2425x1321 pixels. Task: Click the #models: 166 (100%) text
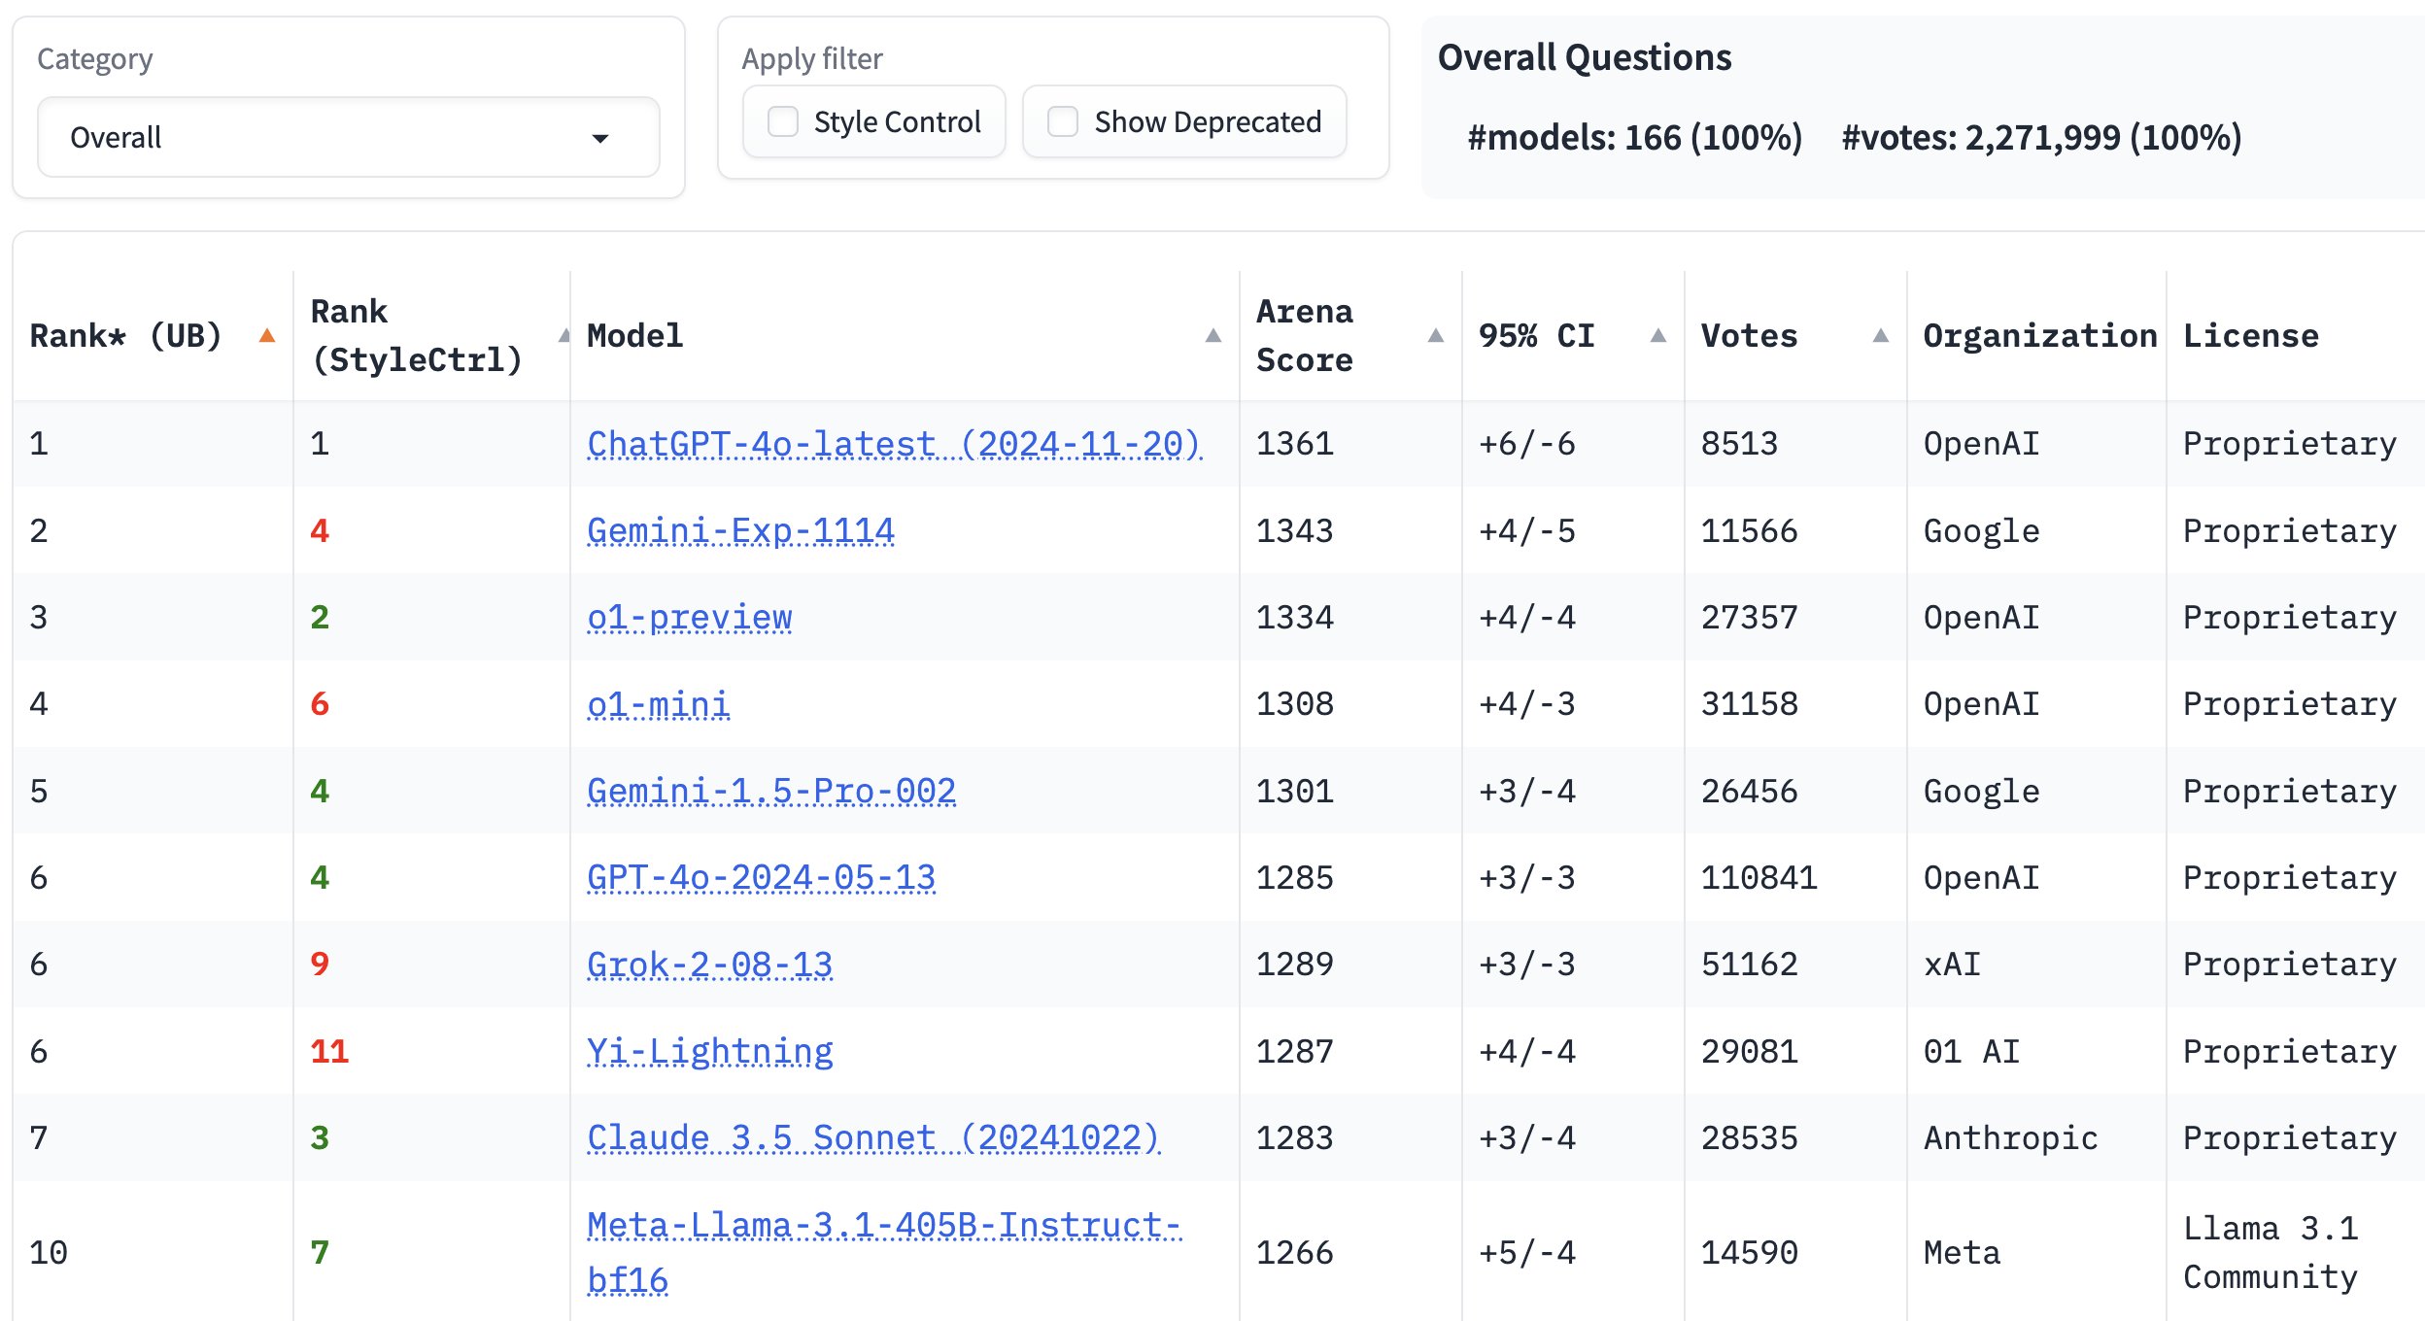(x=1635, y=138)
